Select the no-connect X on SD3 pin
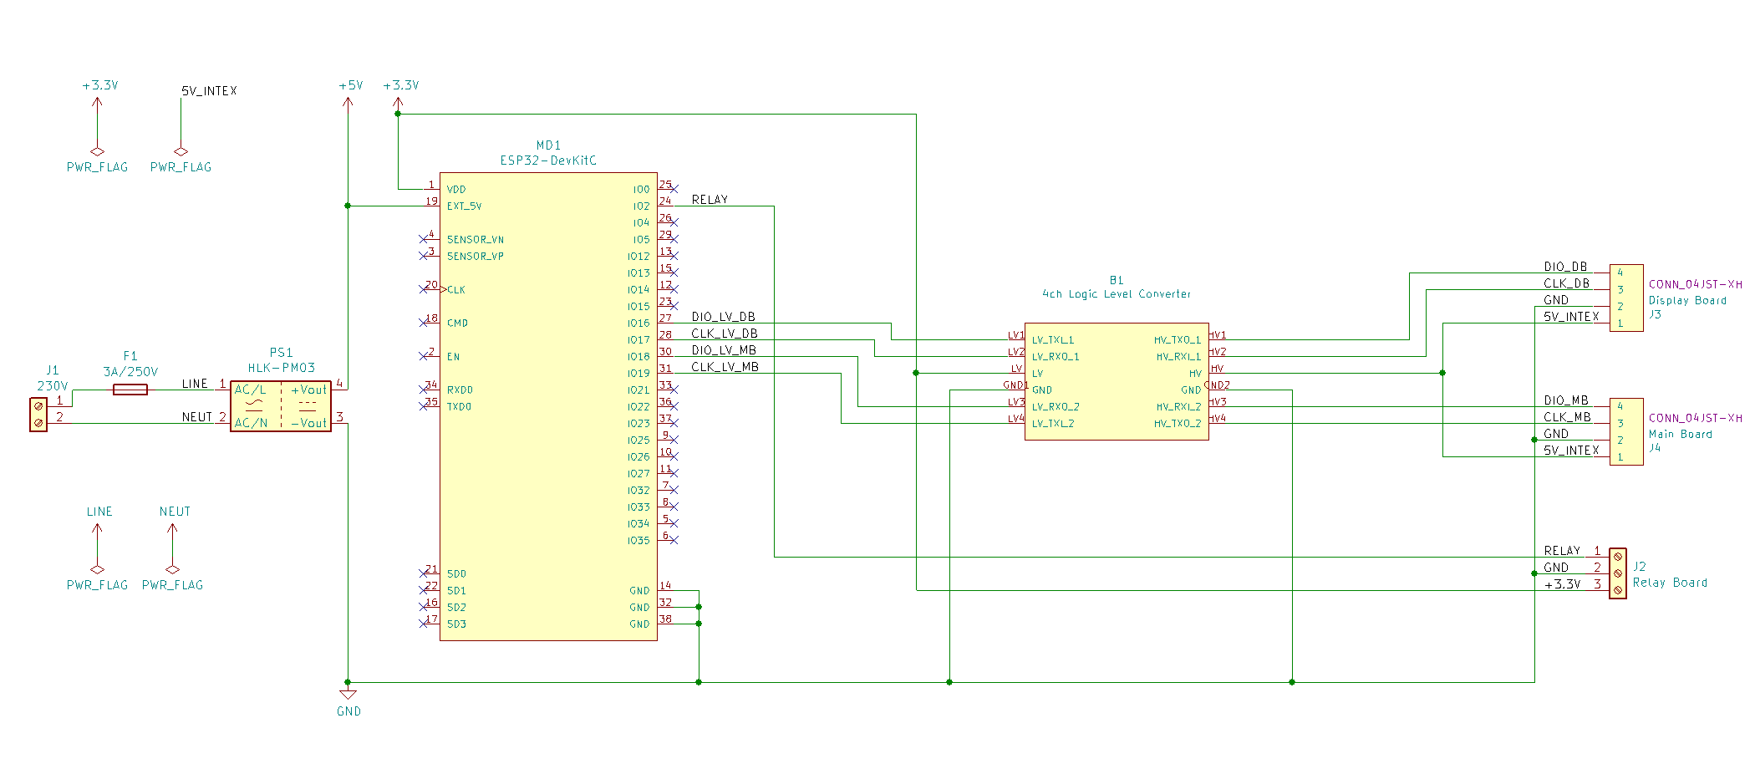Image resolution: width=1755 pixels, height=759 pixels. (x=423, y=624)
